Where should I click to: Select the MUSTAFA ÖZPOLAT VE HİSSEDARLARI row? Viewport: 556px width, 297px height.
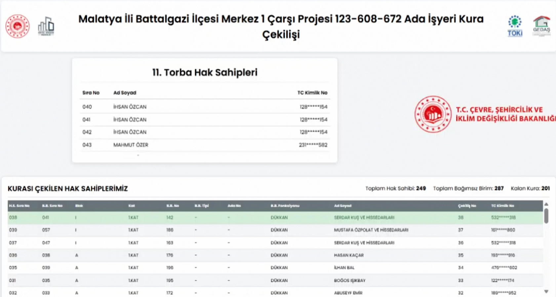pos(371,230)
